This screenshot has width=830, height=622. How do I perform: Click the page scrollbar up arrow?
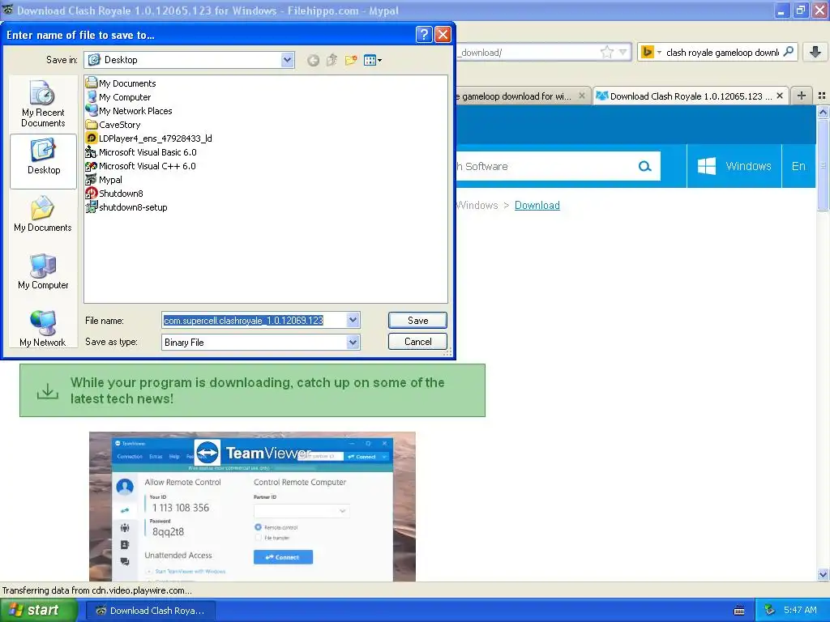click(x=823, y=112)
